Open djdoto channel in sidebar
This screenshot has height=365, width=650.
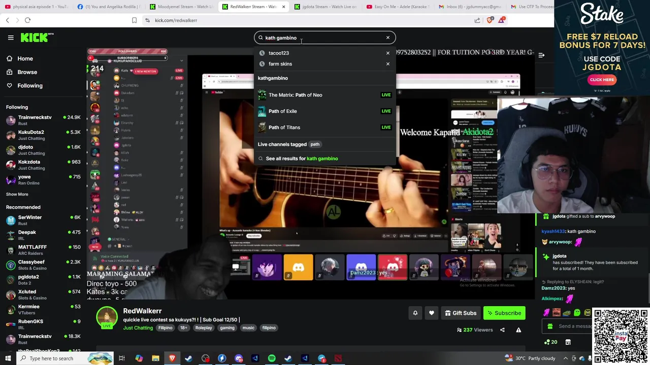43,150
